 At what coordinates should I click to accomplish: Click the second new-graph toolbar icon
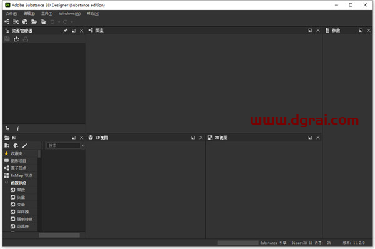(x=16, y=22)
